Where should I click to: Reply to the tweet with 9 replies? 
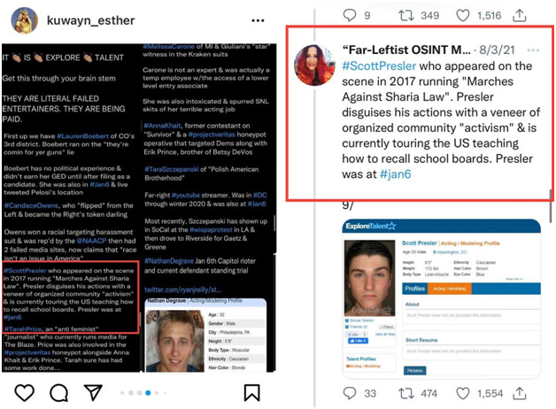(x=350, y=15)
